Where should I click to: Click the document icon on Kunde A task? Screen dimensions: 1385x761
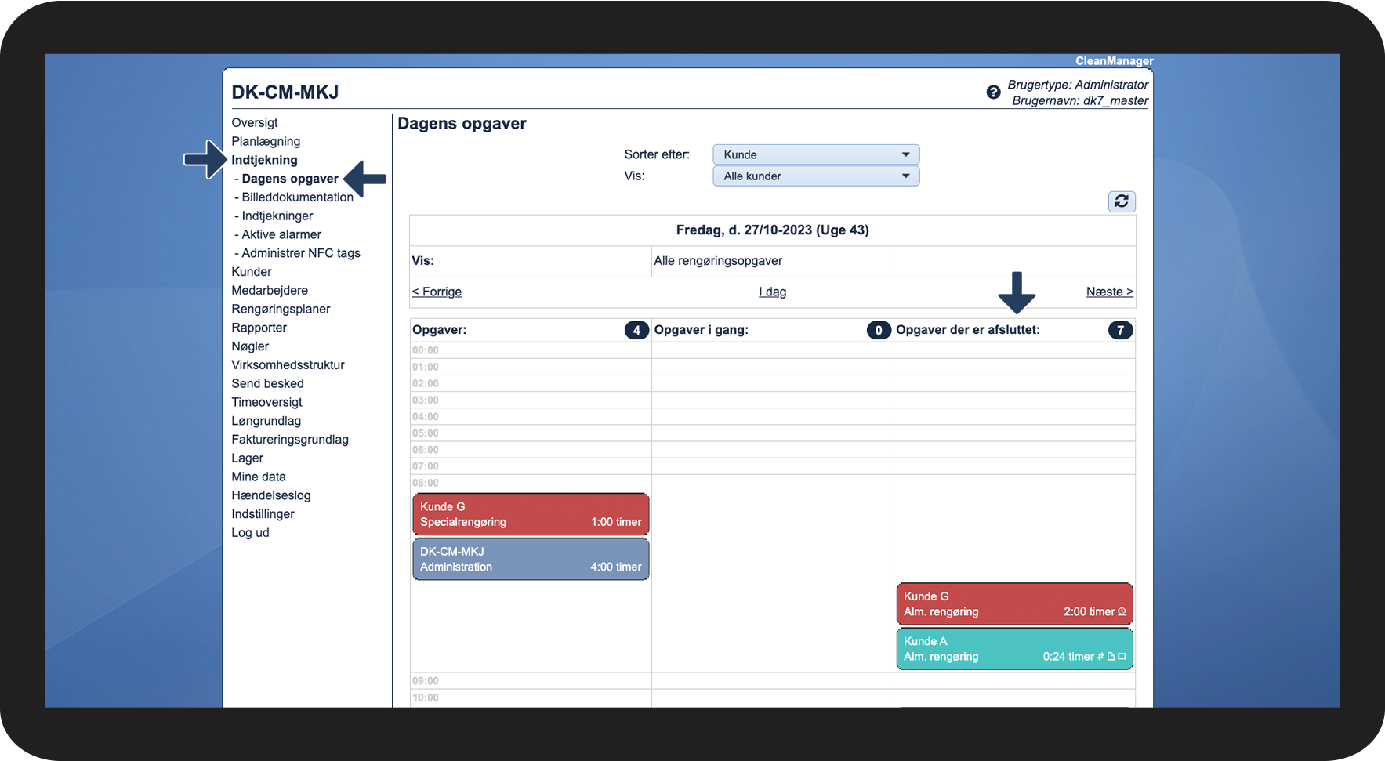[1111, 657]
